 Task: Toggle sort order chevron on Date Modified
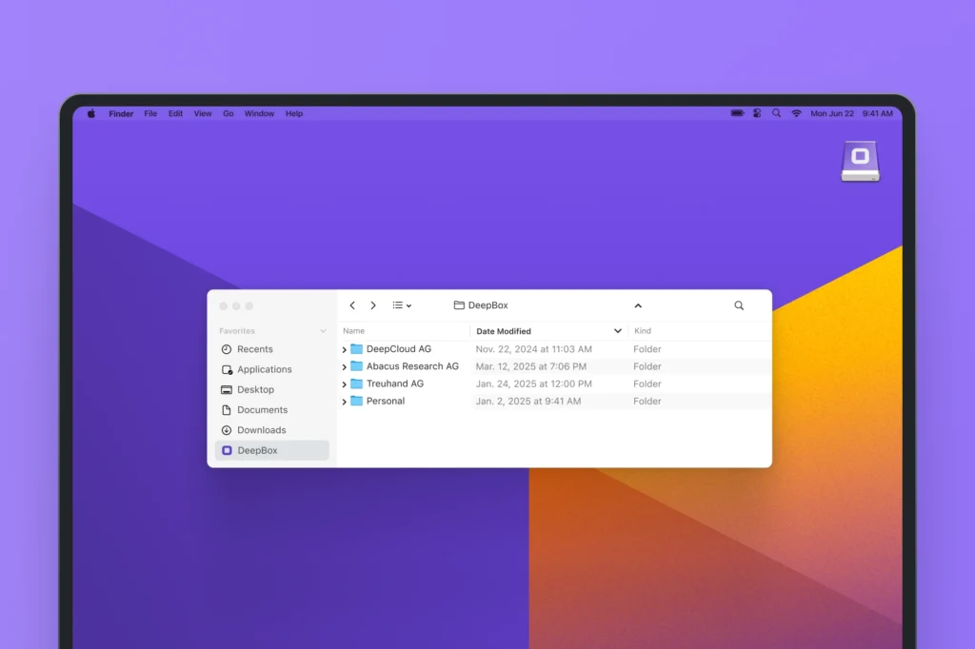[617, 331]
